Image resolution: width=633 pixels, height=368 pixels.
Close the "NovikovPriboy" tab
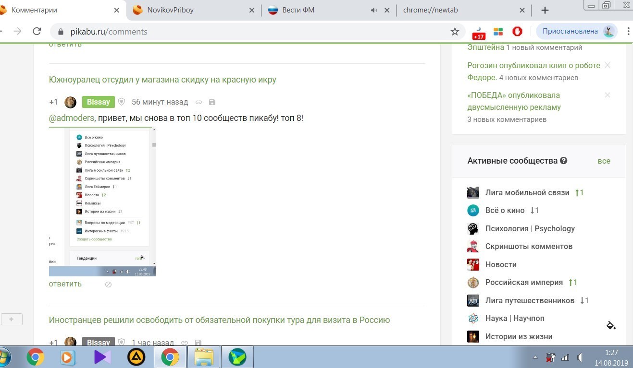pyautogui.click(x=252, y=10)
